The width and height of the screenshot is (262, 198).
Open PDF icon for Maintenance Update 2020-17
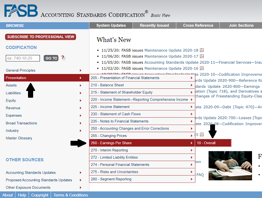tap(202, 56)
